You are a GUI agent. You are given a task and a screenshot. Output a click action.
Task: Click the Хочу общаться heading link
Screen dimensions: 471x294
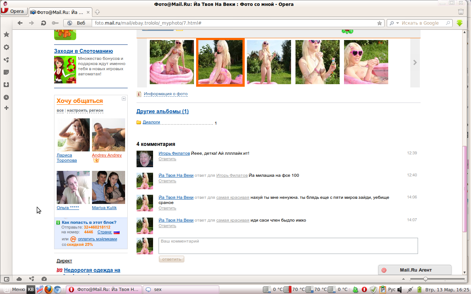[x=79, y=101]
